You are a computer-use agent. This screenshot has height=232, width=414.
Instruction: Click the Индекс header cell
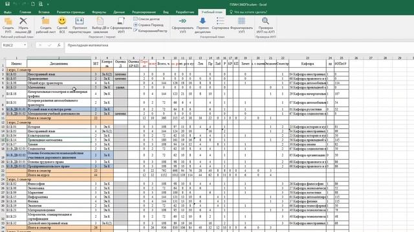pyautogui.click(x=16, y=64)
